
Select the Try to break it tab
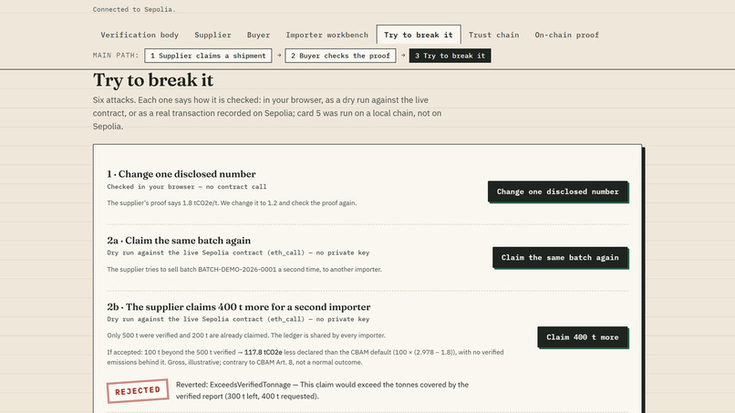(x=419, y=35)
